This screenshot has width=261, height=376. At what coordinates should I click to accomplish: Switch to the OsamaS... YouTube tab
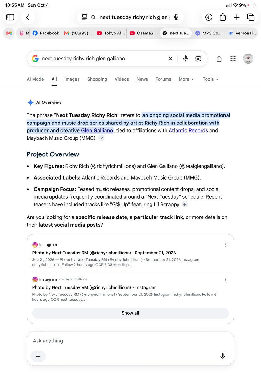[x=143, y=33]
